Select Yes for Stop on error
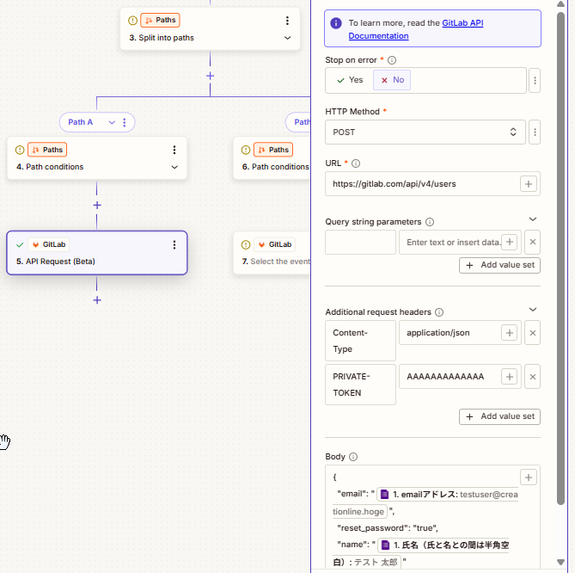The image size is (575, 573). click(x=350, y=80)
